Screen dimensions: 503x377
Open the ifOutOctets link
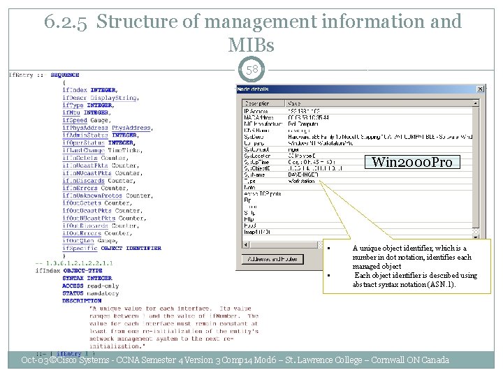tap(82, 203)
